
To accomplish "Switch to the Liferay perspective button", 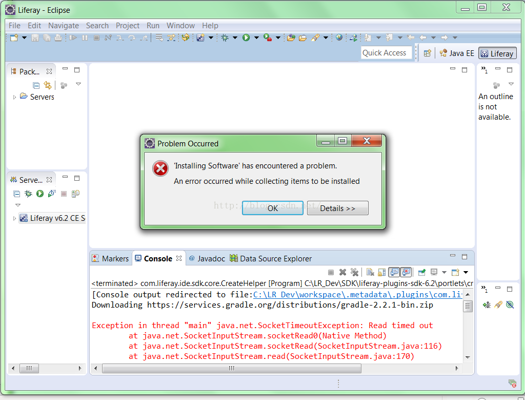I will 497,53.
